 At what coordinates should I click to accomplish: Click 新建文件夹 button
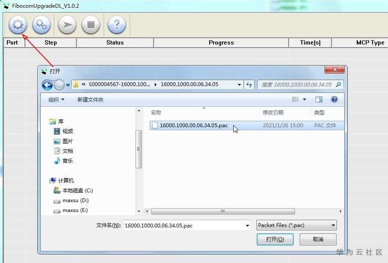click(x=90, y=100)
